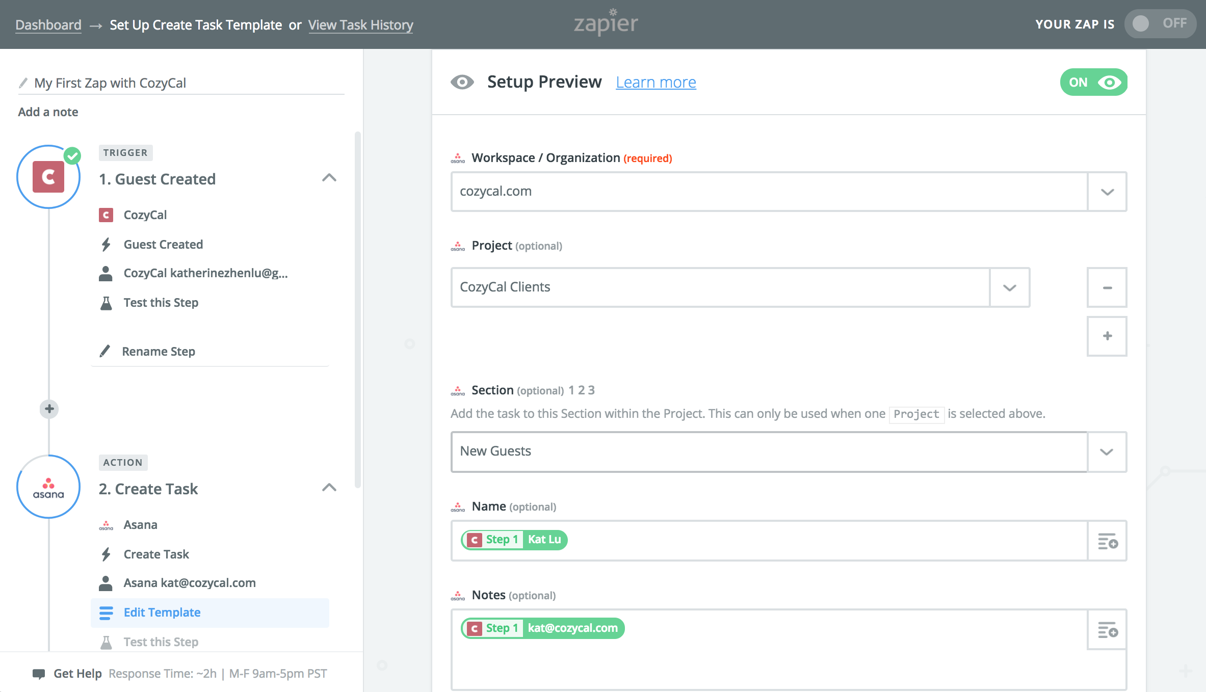Remove project with the minus button
Image resolution: width=1206 pixels, height=692 pixels.
click(x=1107, y=287)
